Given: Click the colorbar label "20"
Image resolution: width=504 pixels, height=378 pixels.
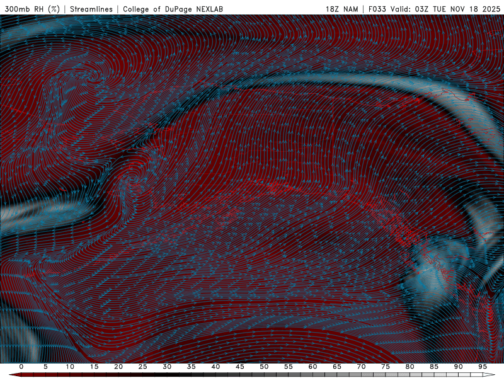Looking at the screenshot, I should tap(118, 367).
